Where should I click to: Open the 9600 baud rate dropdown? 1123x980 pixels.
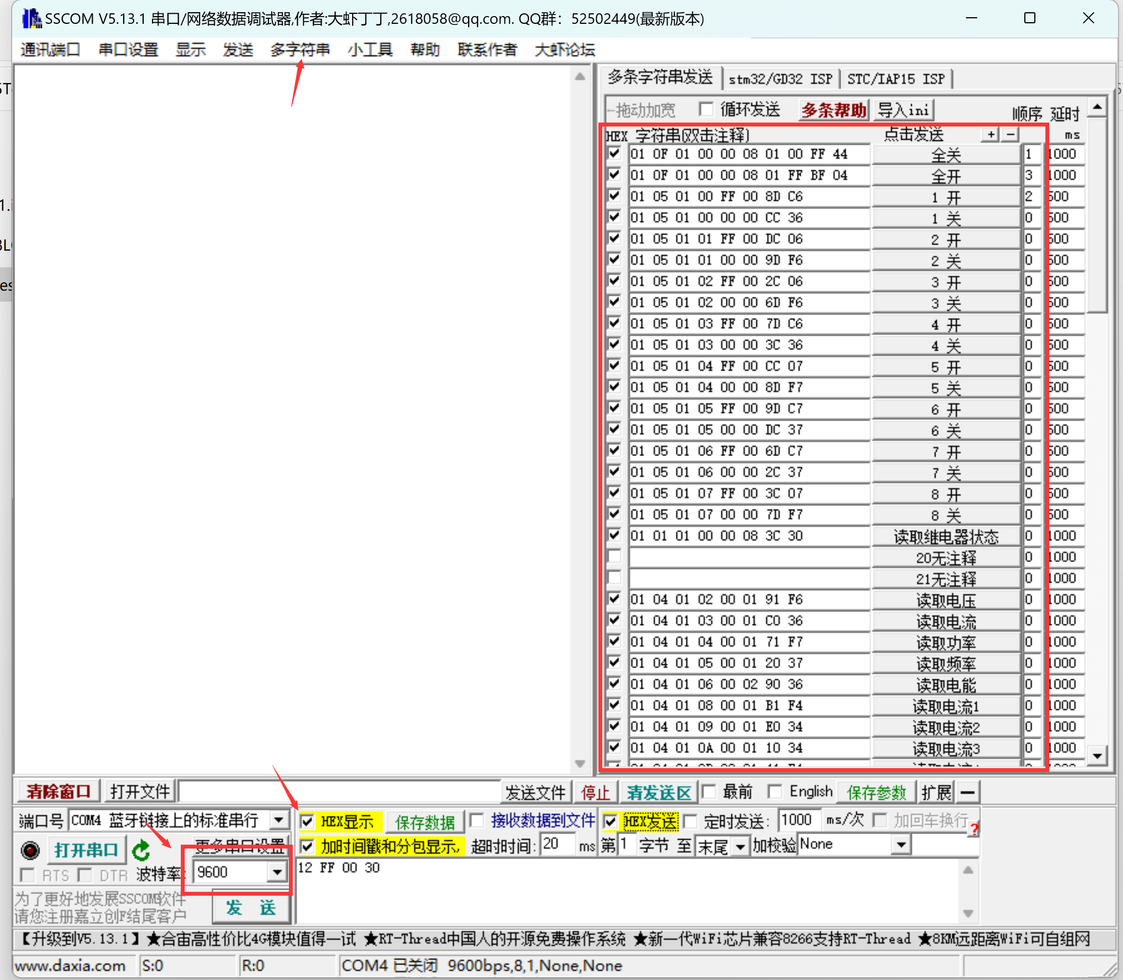point(277,872)
